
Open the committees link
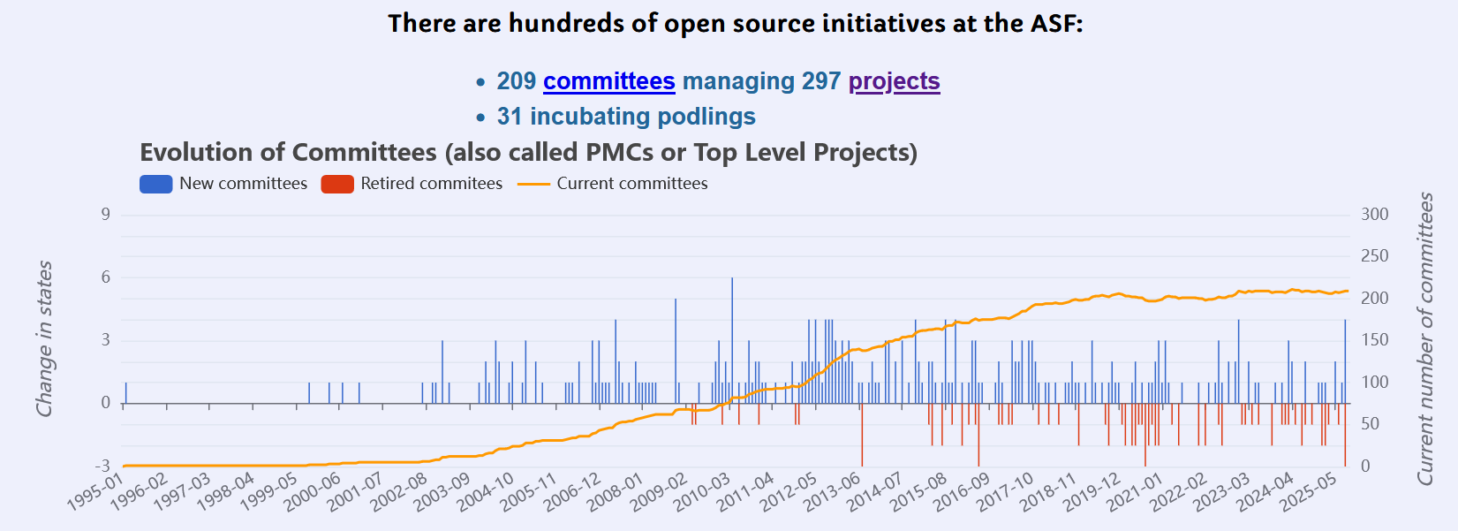(608, 81)
